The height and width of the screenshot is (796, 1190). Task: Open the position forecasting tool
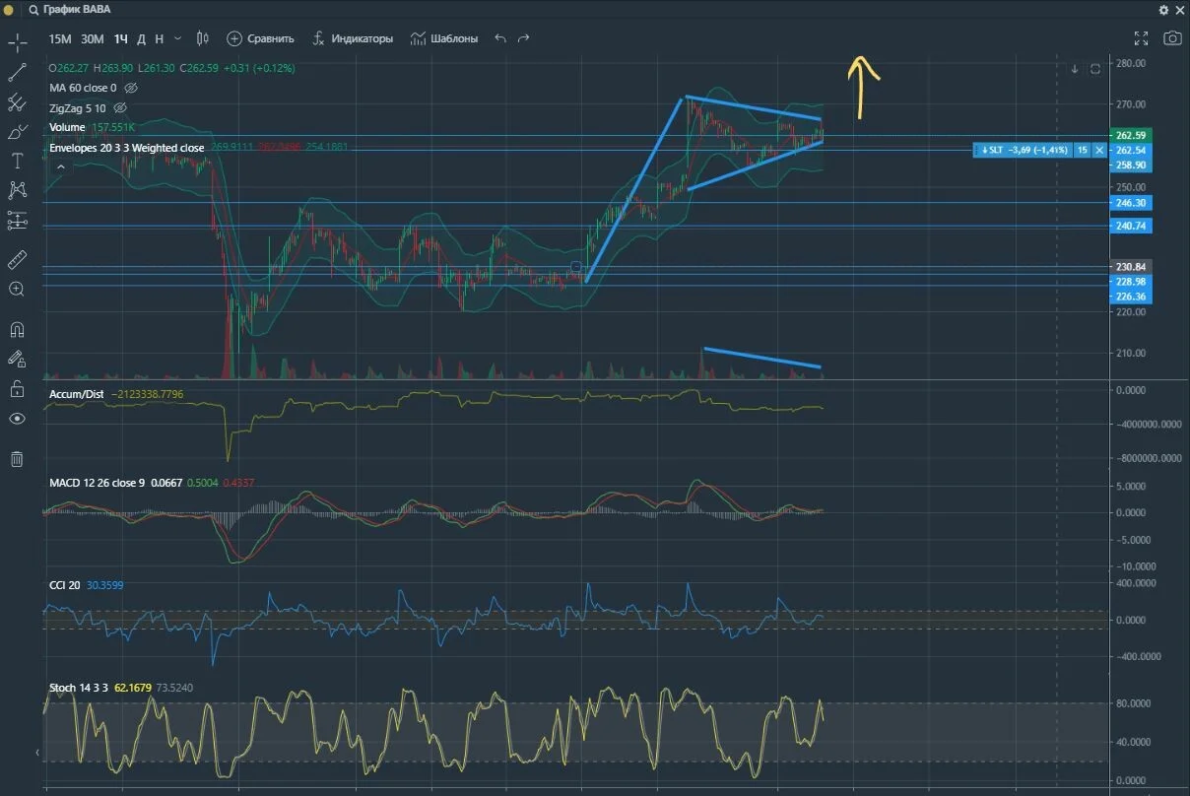click(x=17, y=221)
